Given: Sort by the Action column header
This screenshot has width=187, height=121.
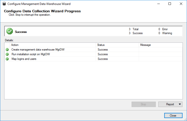Looking at the screenshot, I should (53, 45).
